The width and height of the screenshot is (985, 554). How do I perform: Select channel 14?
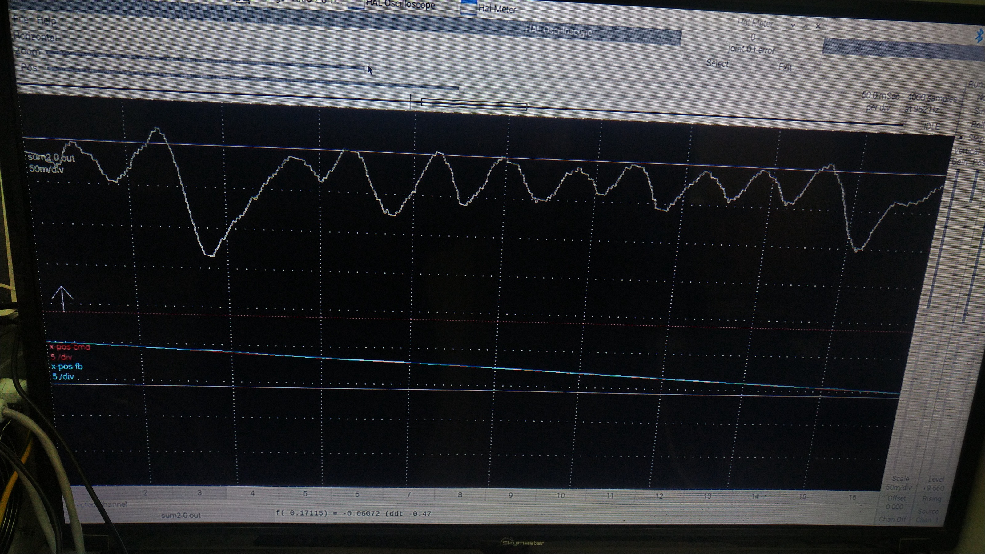point(755,496)
